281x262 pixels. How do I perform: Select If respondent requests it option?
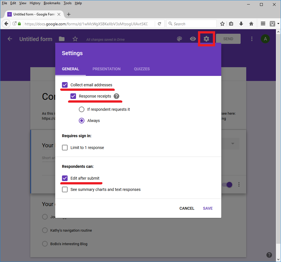tap(82, 109)
